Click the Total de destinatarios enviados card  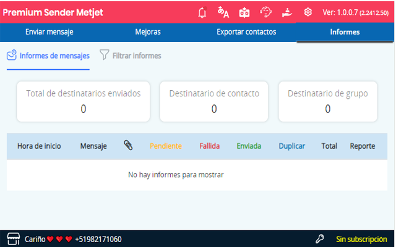(84, 101)
